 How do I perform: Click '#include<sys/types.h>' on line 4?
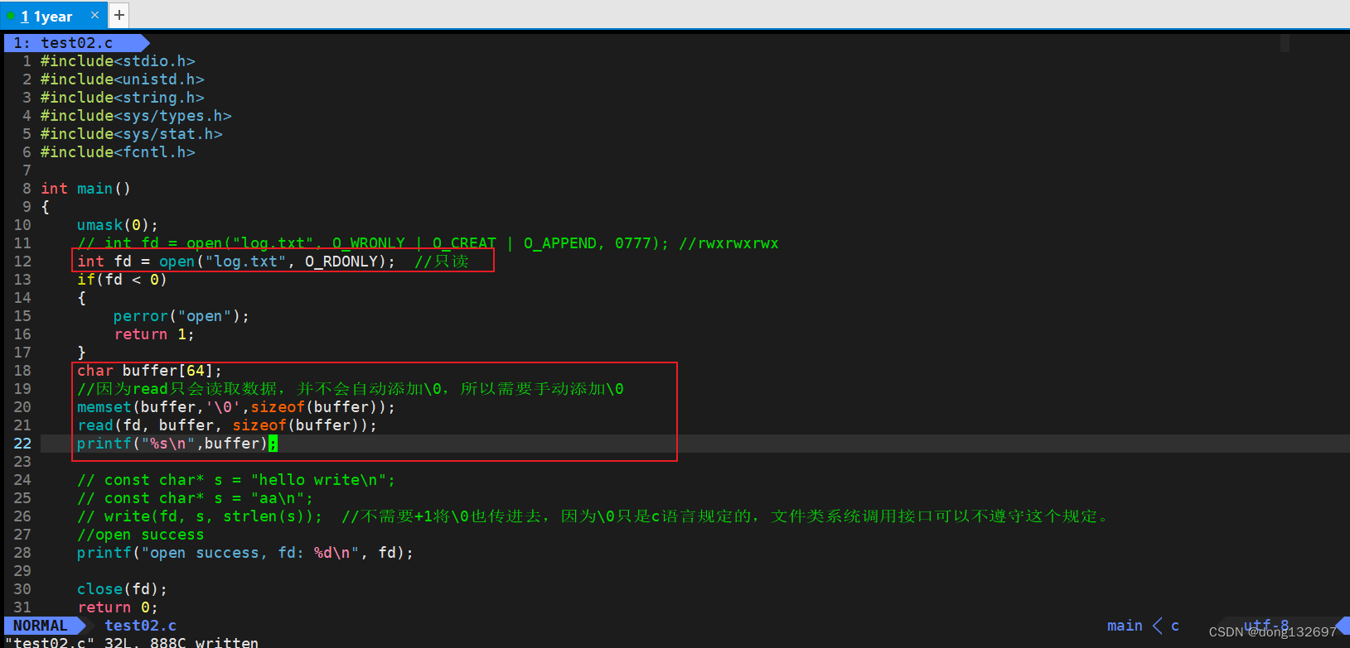coord(136,116)
